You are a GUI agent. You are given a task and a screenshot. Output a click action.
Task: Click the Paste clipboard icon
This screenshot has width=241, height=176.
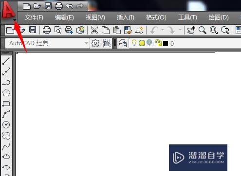[117, 30]
